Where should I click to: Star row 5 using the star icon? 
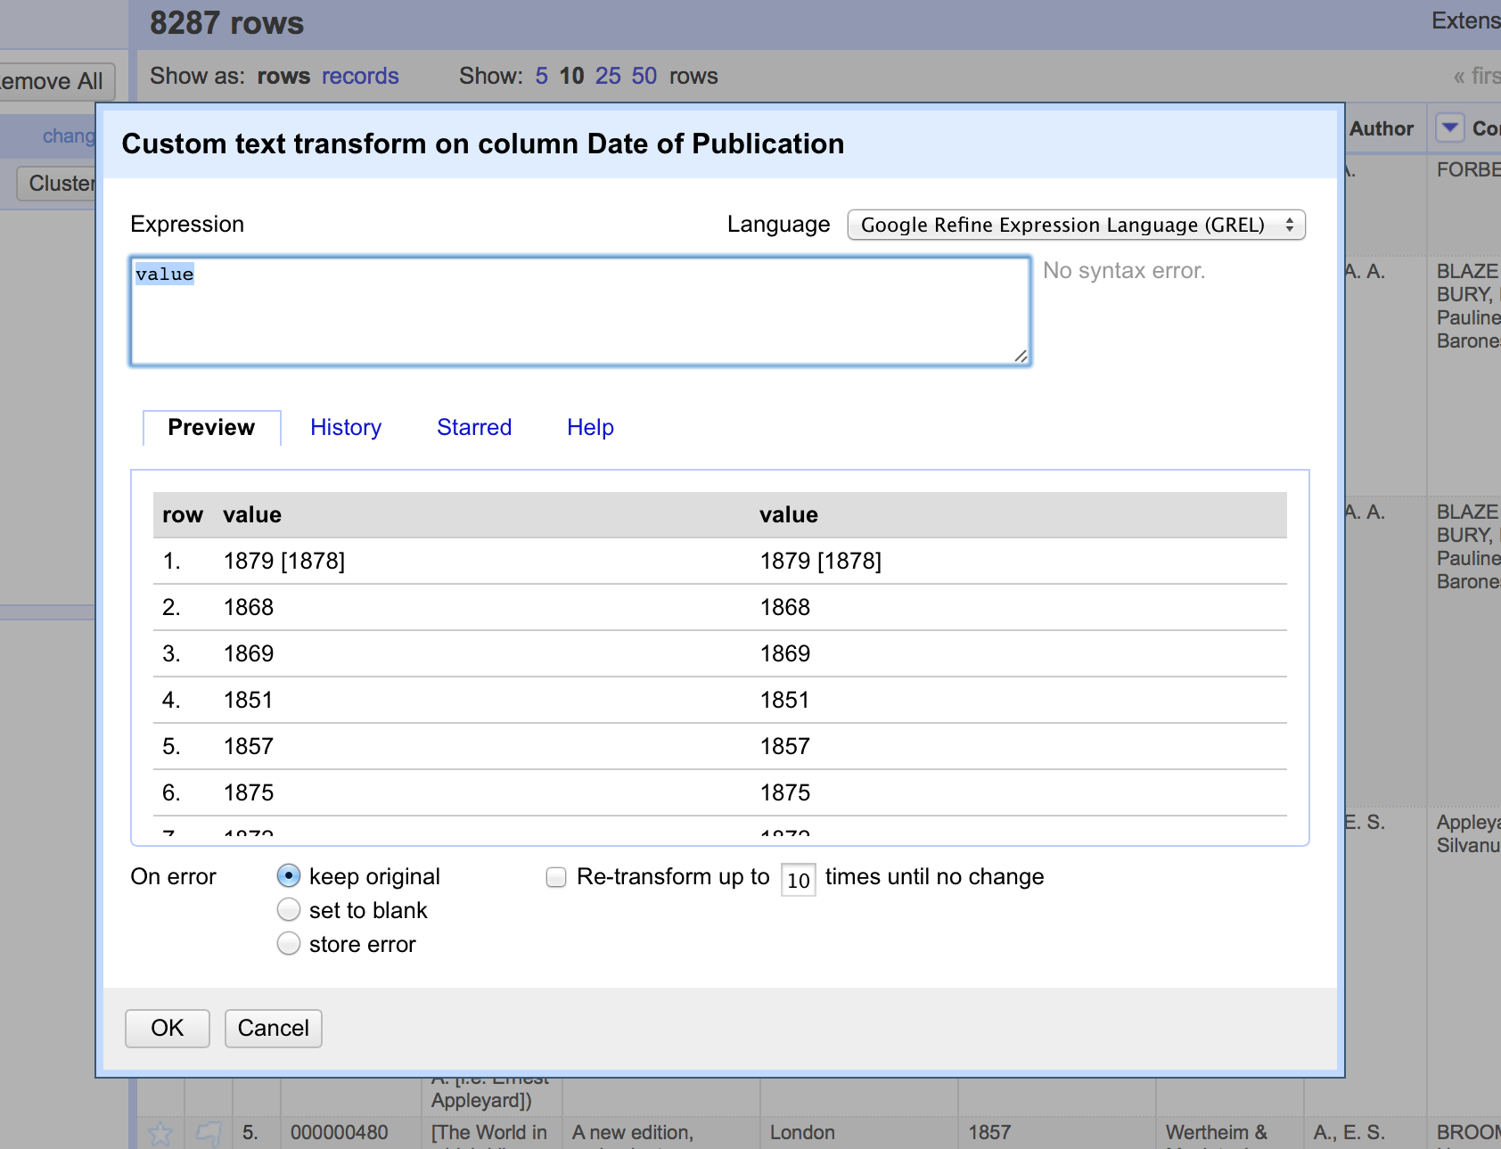(160, 1133)
